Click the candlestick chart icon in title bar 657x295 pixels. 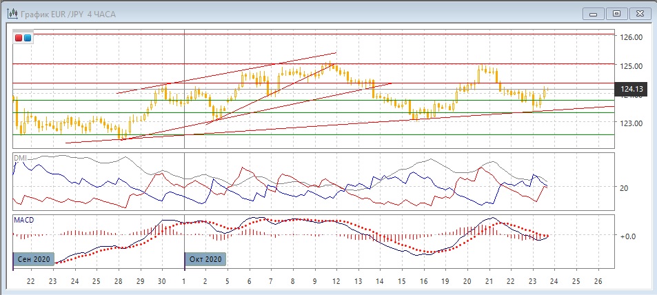point(12,13)
